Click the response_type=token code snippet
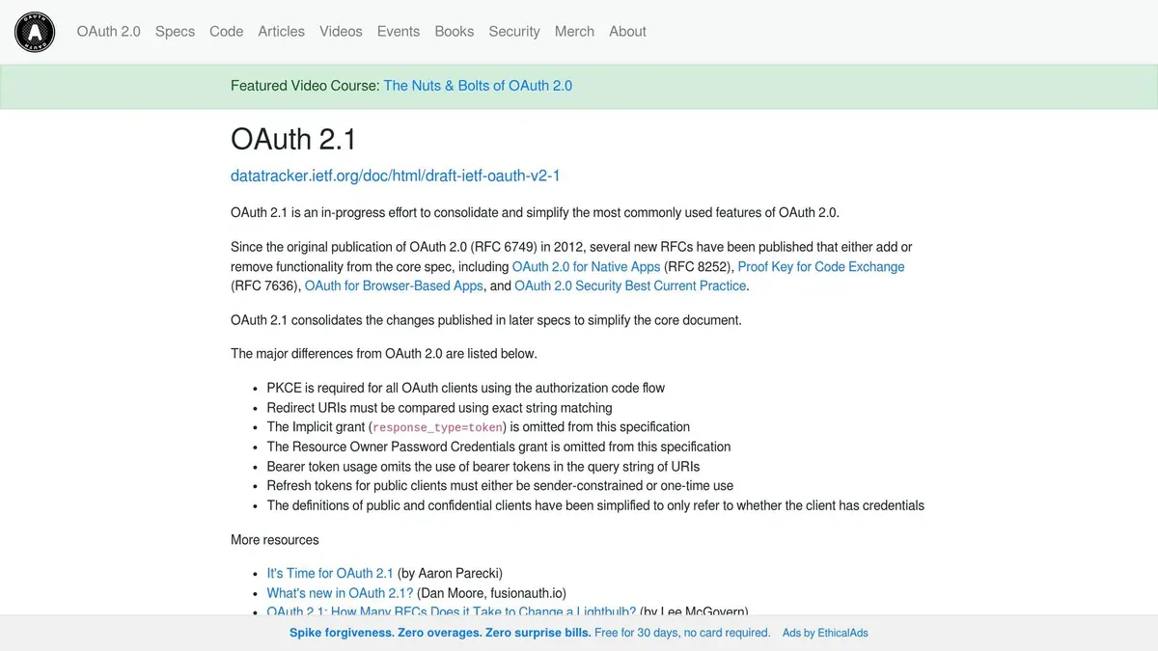This screenshot has height=651, width=1158. [x=437, y=427]
